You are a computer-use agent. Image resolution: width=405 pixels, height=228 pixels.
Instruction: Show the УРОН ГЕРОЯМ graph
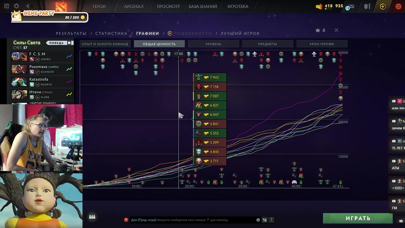[322, 44]
